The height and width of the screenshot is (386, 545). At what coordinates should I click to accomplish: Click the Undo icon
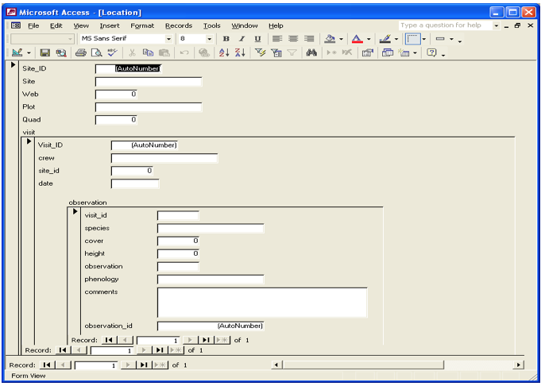[184, 52]
